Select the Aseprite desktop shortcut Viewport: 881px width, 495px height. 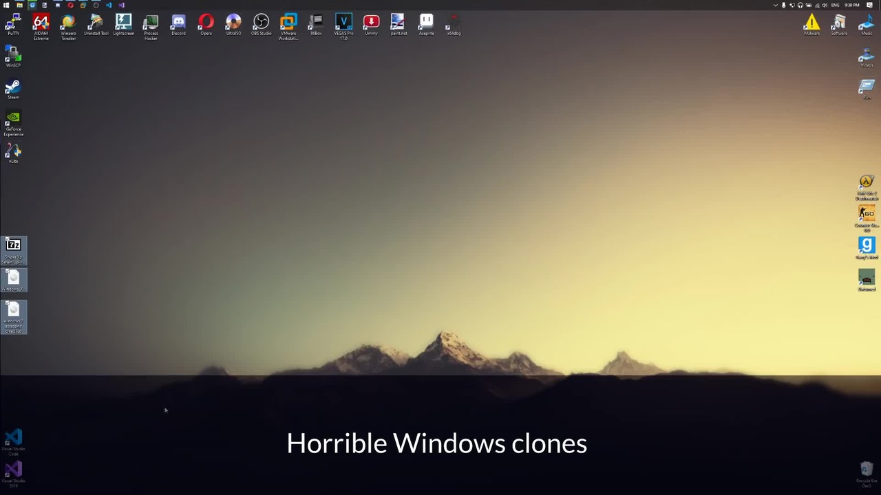pos(426,23)
